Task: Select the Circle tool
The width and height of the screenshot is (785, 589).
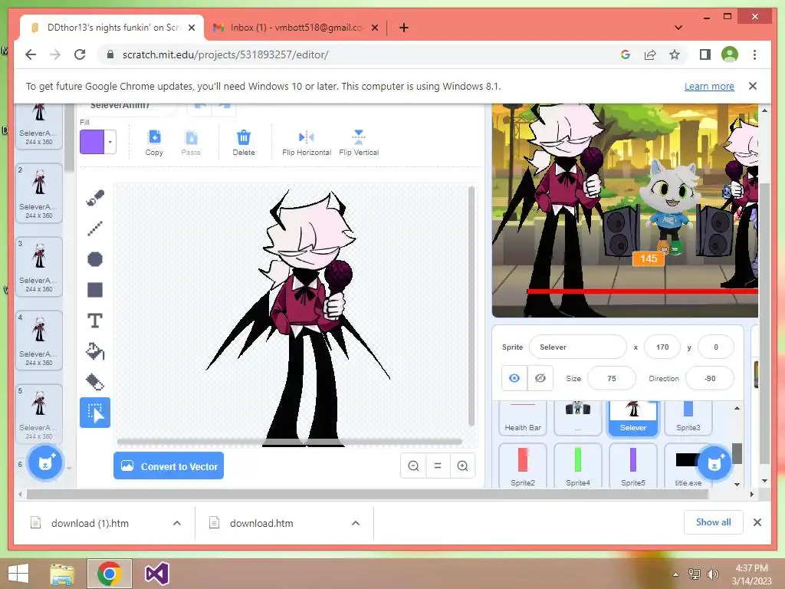Action: click(94, 259)
